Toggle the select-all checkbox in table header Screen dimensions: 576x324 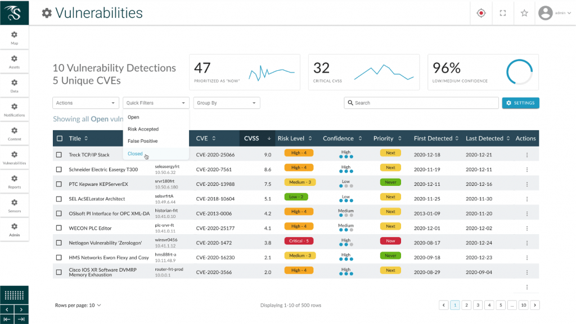click(60, 139)
